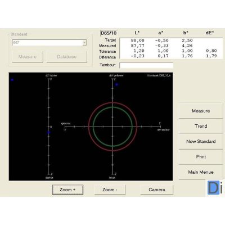Click the Zoom + button
225x225 pixels.
[67, 190]
